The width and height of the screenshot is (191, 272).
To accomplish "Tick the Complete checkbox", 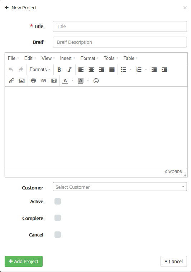I will click(x=58, y=218).
